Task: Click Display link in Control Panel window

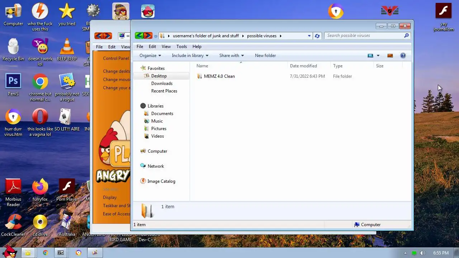Action: [x=110, y=197]
